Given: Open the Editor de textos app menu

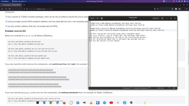Looking at the screenshot, I should (19, 1).
